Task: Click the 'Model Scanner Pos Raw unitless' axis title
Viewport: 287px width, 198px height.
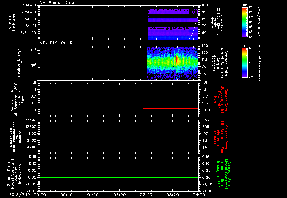Action: pyautogui.click(x=15, y=137)
